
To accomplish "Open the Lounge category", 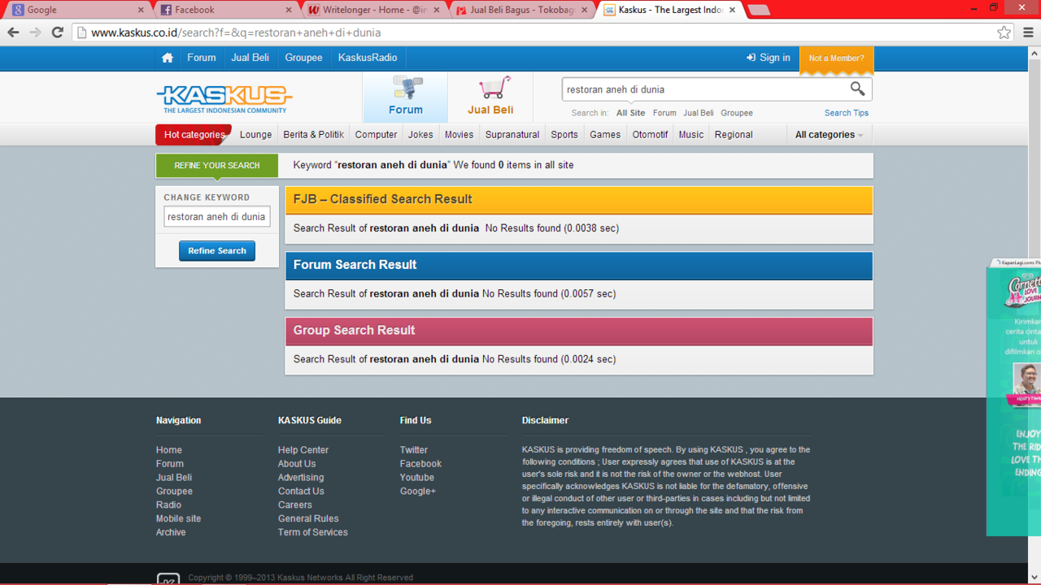I will 255,135.
